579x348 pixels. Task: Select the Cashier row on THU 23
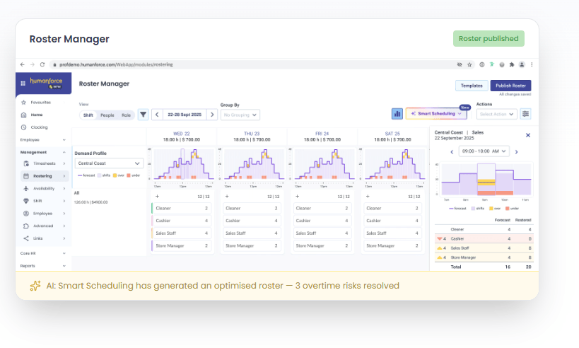click(252, 221)
